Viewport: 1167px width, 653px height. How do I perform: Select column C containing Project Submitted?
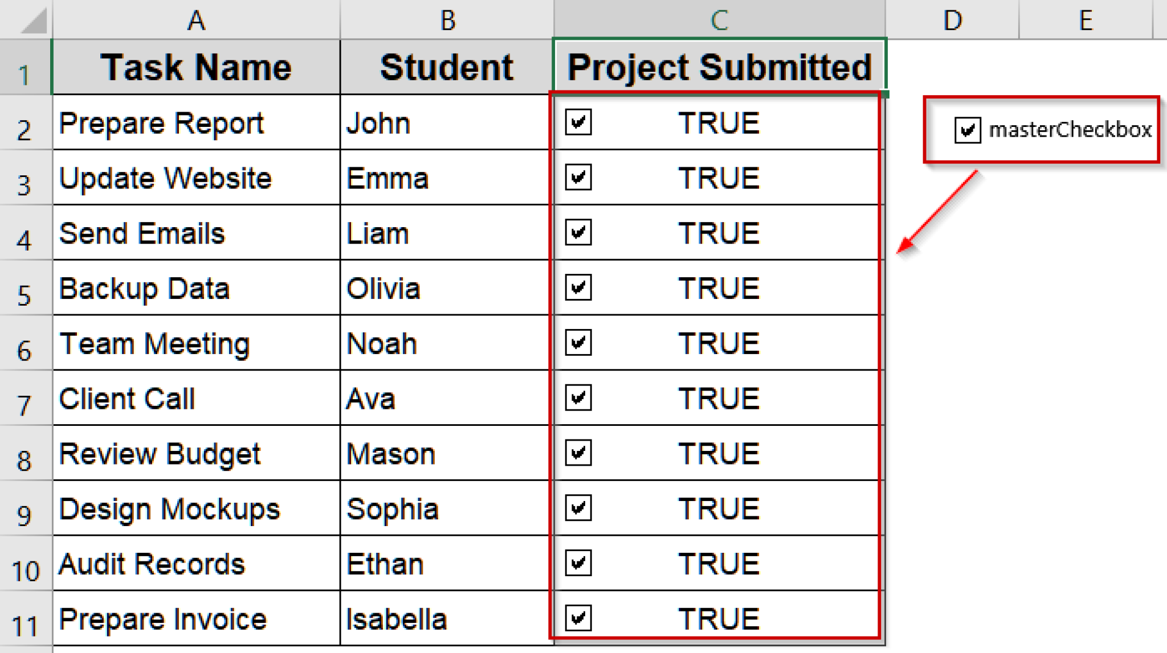(719, 19)
